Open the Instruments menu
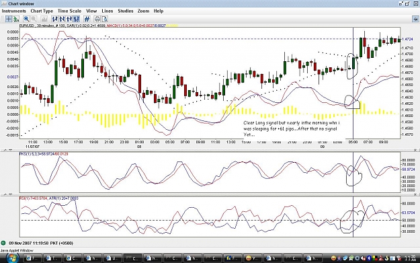Image resolution: width=420 pixels, height=263 pixels. (x=14, y=11)
